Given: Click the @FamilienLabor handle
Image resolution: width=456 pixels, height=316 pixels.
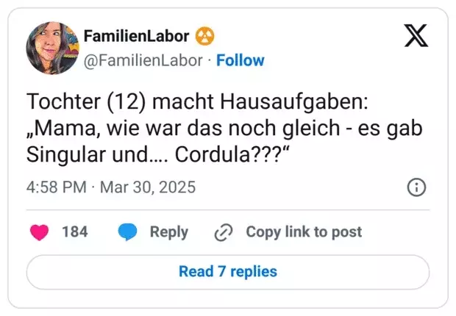Looking at the screenshot, I should tap(143, 61).
